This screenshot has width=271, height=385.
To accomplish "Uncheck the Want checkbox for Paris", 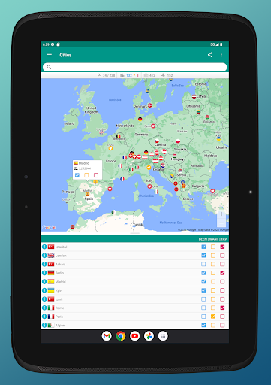I will pos(213,317).
